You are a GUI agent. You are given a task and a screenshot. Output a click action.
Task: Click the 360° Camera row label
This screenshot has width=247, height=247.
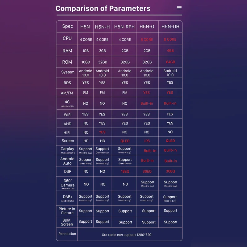pos(67,184)
